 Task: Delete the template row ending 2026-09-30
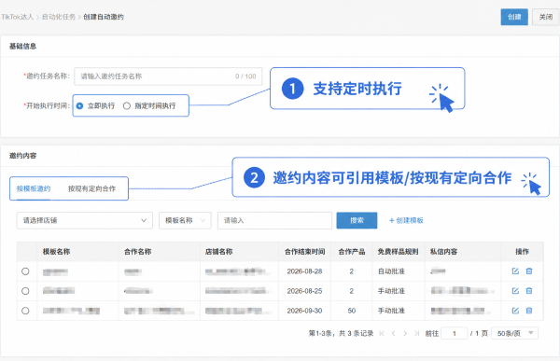pos(529,311)
